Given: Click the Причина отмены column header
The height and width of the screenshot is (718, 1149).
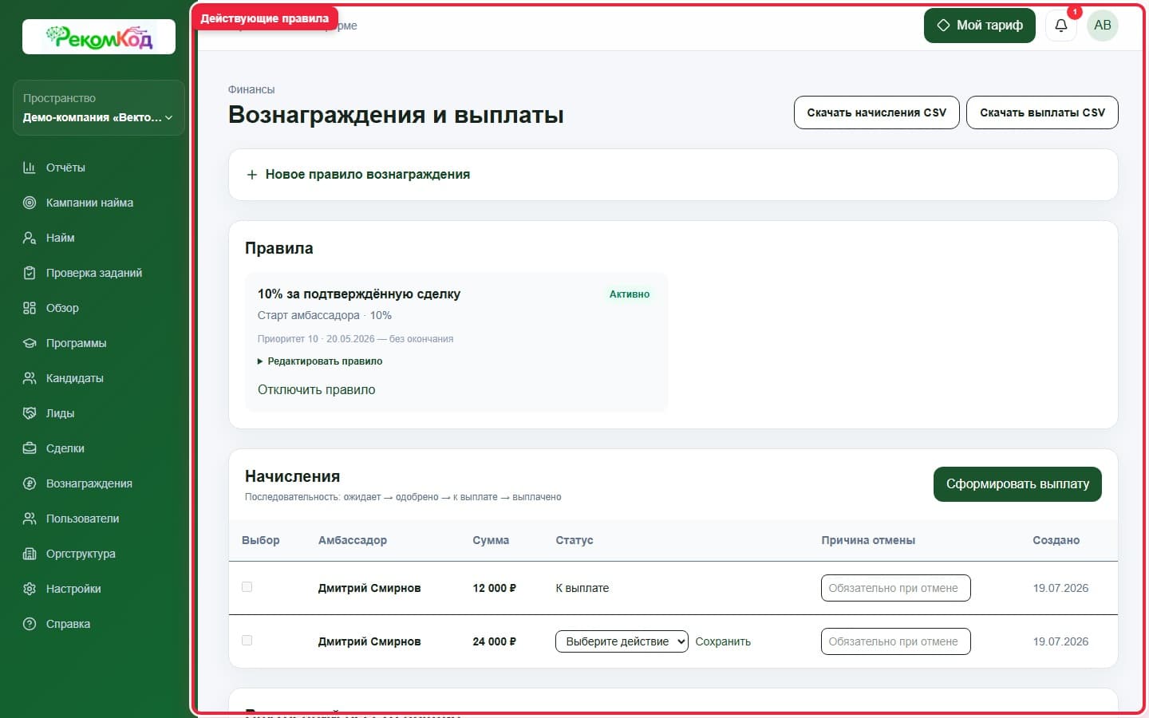Looking at the screenshot, I should pos(868,540).
